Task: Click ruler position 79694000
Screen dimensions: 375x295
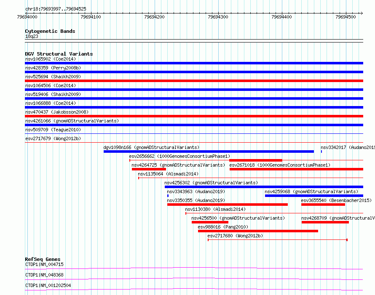Action: (x=27, y=17)
